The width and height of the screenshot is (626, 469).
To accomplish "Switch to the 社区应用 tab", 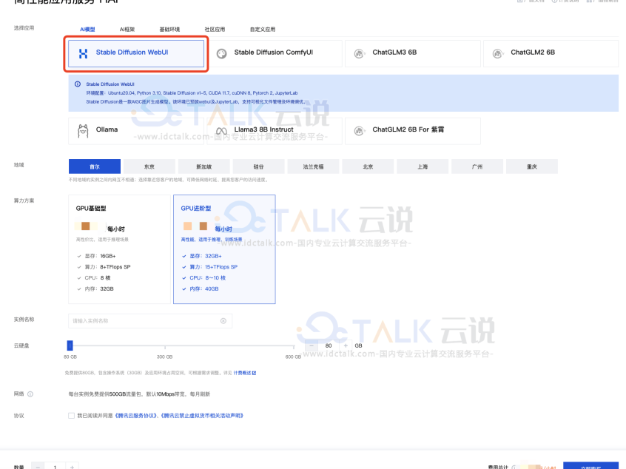I will coord(215,30).
